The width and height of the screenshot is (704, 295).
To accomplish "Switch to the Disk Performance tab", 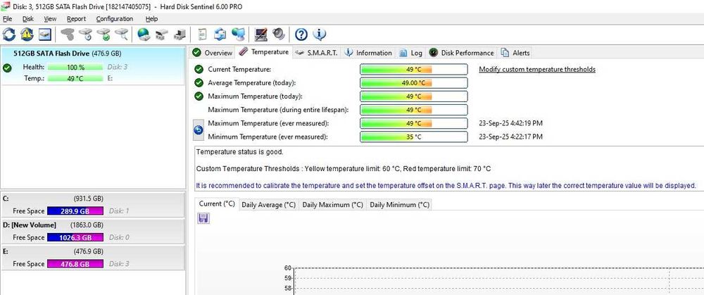I will click(461, 53).
